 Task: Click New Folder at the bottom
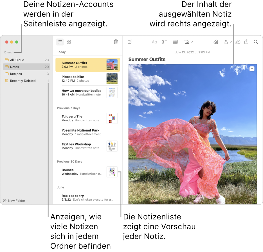[x=14, y=201]
